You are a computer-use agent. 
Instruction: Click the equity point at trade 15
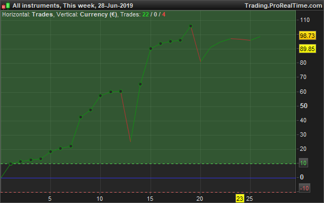[151, 49]
